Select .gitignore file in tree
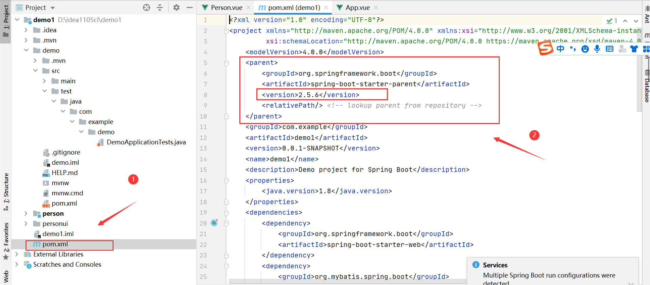The height and width of the screenshot is (285, 650). click(66, 152)
